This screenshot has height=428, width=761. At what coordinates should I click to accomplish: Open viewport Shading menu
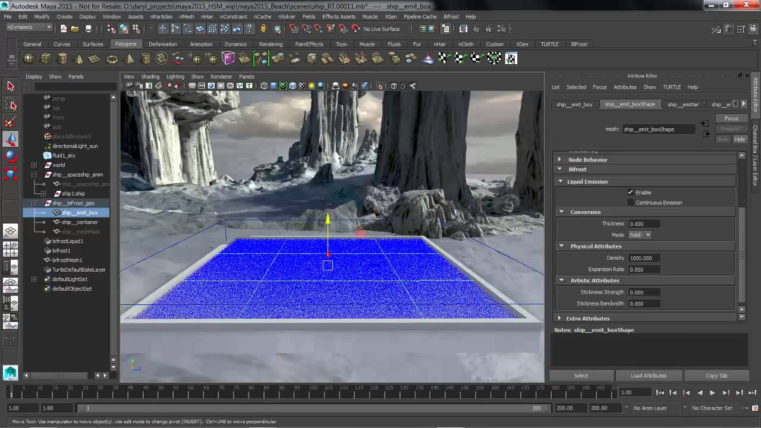[150, 76]
